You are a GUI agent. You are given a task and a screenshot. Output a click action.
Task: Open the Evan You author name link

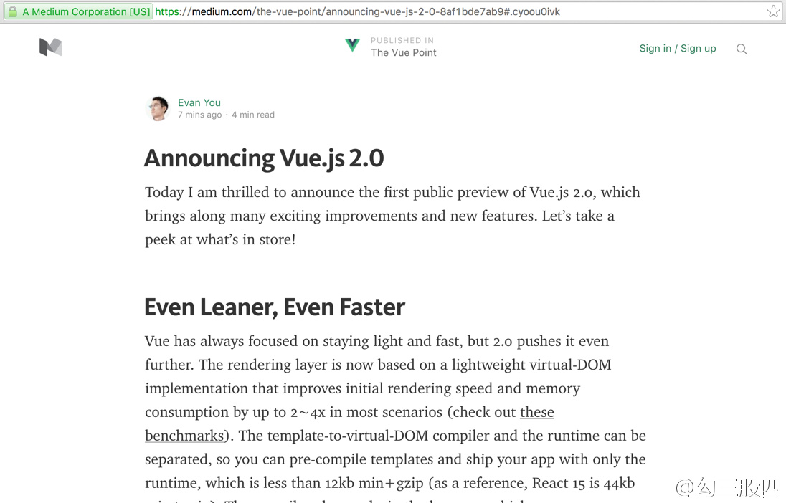(x=199, y=102)
